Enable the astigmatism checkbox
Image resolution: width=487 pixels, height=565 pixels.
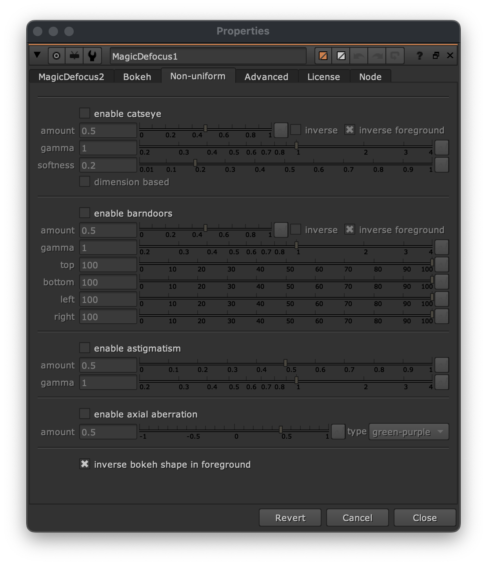tap(85, 348)
